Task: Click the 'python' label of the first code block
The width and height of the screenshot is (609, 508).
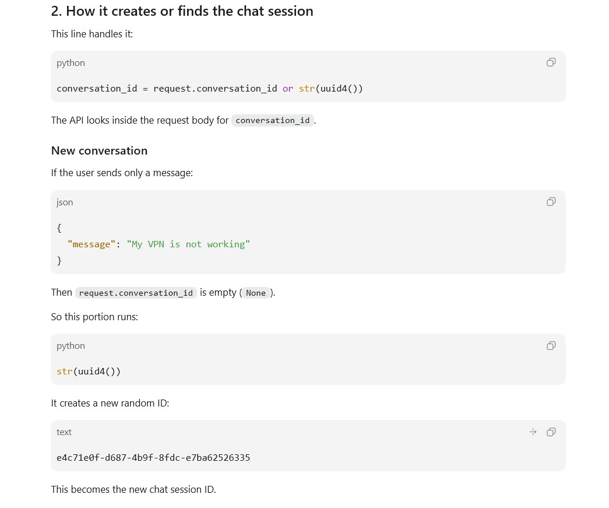Action: click(71, 63)
